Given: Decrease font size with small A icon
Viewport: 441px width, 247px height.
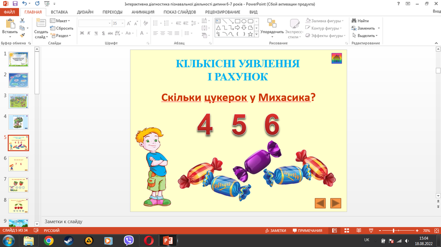Looking at the screenshot, I should pyautogui.click(x=136, y=23).
